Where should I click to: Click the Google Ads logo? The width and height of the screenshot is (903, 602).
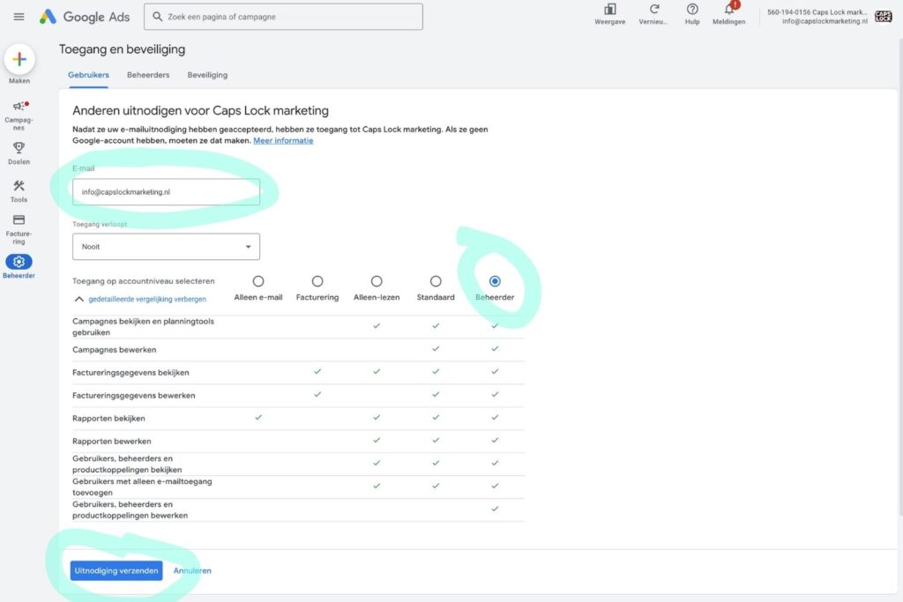85,17
